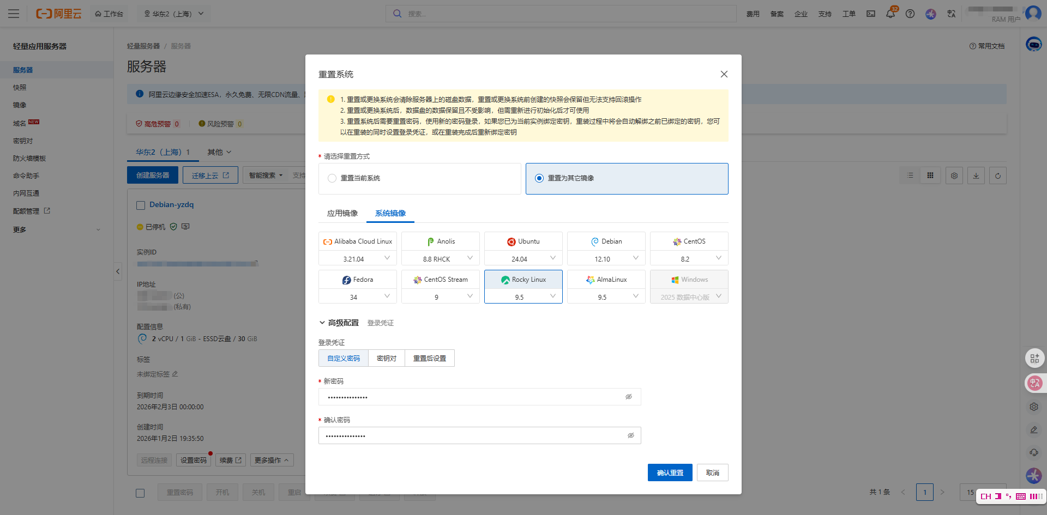Select the 重置为其它镜像 radio option
Screen dimensions: 1047x515
[539, 178]
